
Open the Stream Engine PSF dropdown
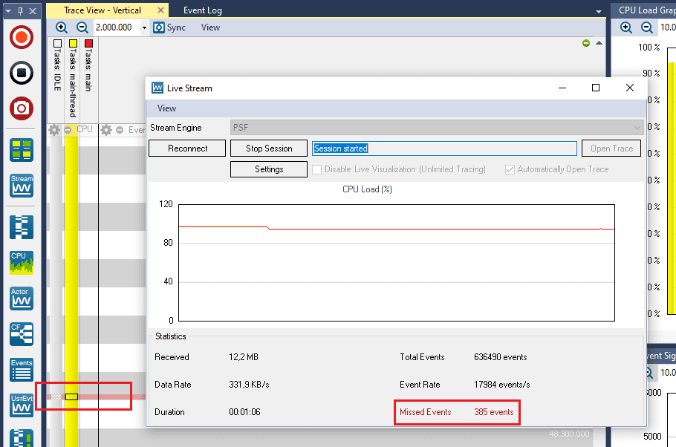[437, 128]
